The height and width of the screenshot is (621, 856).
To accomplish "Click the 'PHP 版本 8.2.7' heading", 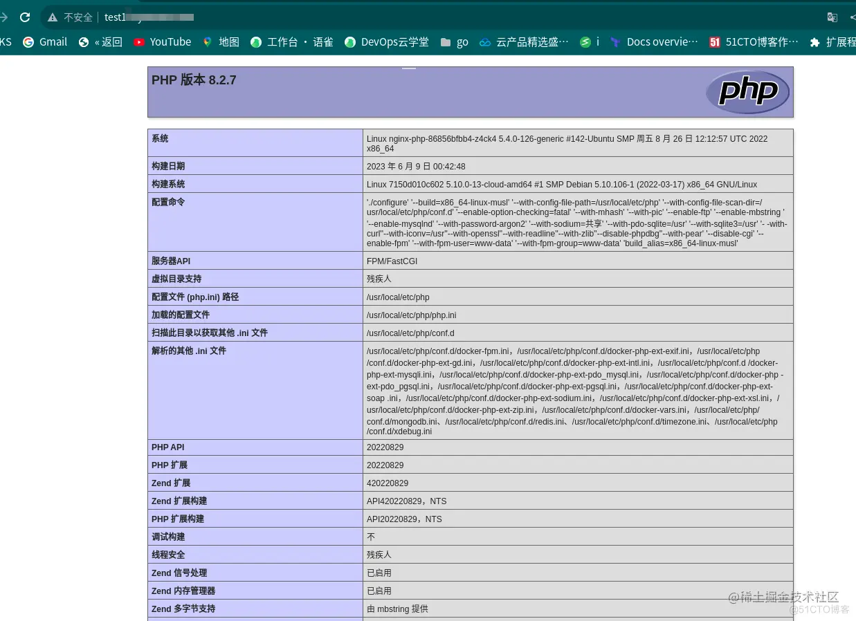I will [194, 80].
